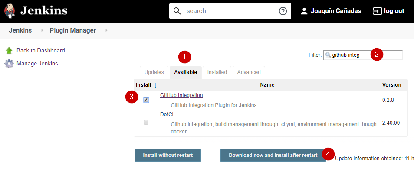414x169 pixels.
Task: Open Plugin Manager breadcrumb
Action: pyautogui.click(x=72, y=30)
